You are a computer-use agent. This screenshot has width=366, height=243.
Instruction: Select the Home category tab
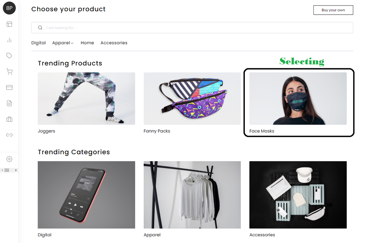(87, 43)
